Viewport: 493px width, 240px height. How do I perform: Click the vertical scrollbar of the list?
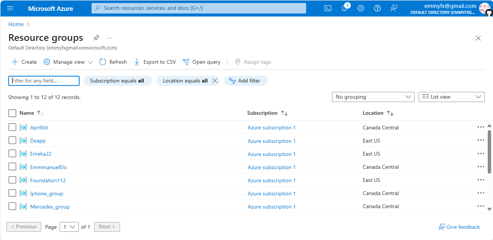pos(489,152)
